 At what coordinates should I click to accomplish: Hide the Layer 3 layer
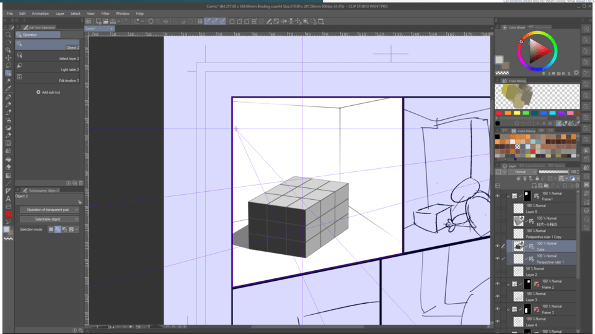498,296
